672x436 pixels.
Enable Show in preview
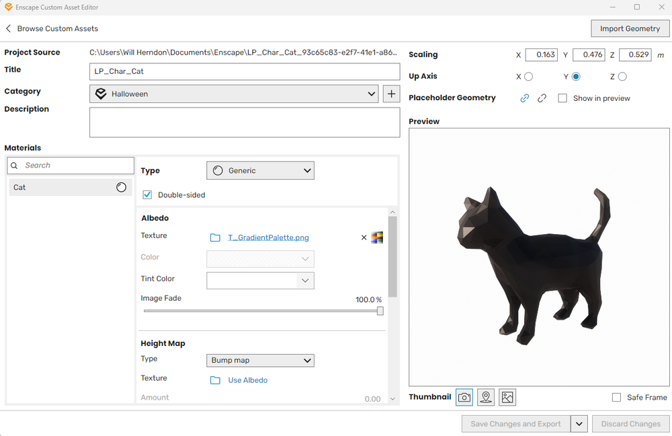(x=562, y=98)
